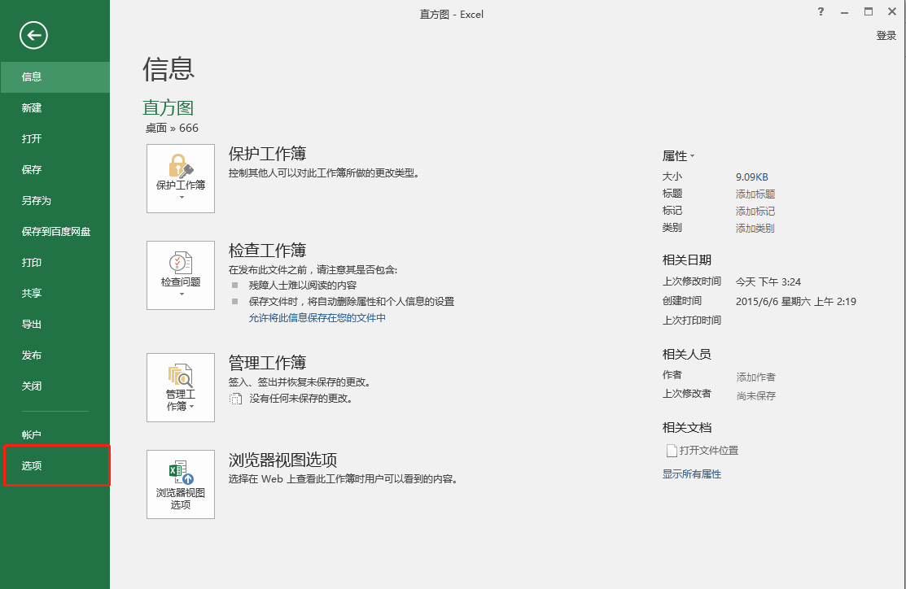
Task: Click the 9.09KB size value
Action: [x=751, y=177]
